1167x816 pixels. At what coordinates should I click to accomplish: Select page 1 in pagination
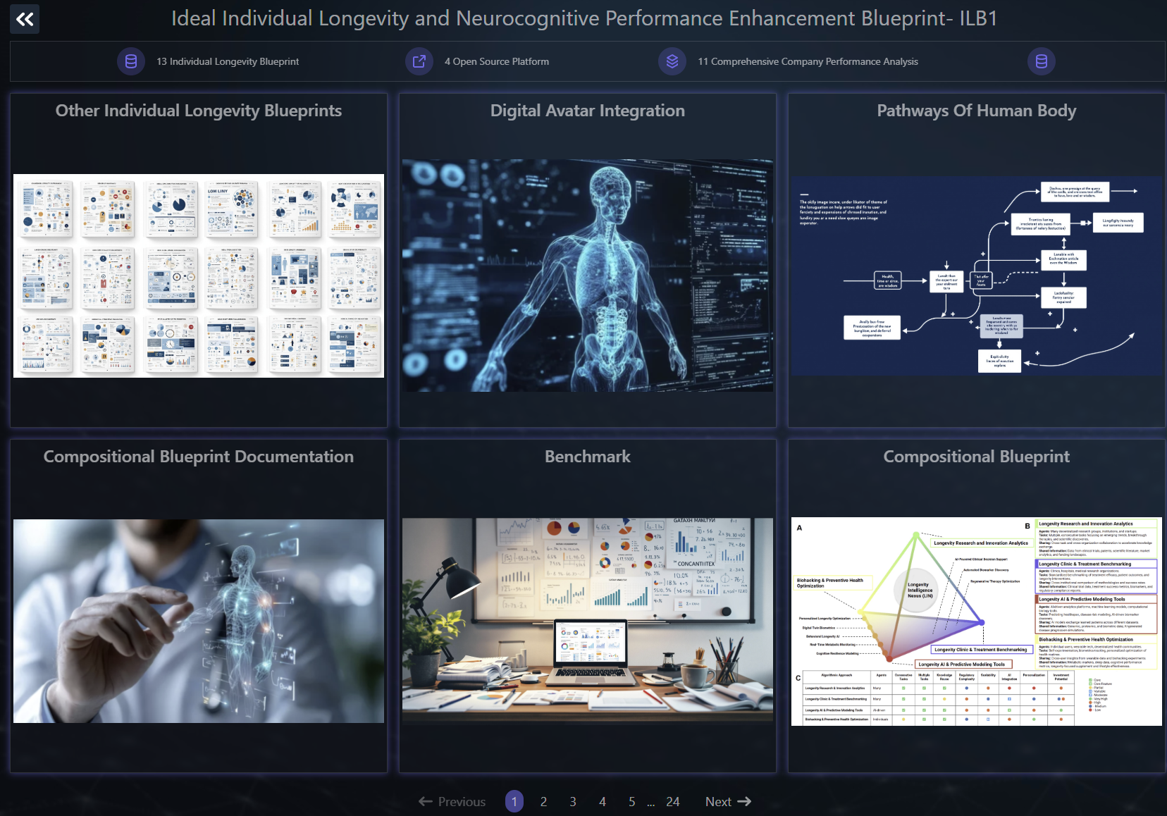[514, 801]
